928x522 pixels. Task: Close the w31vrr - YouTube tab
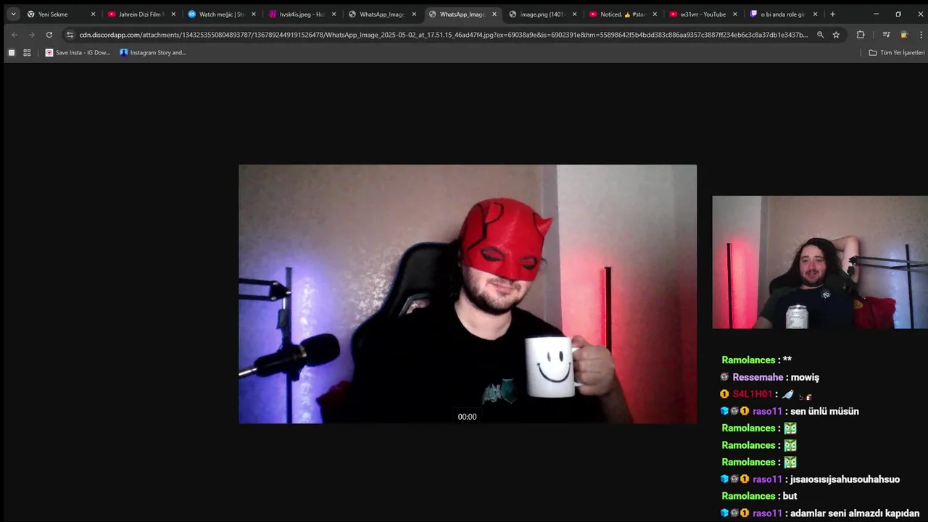735,14
